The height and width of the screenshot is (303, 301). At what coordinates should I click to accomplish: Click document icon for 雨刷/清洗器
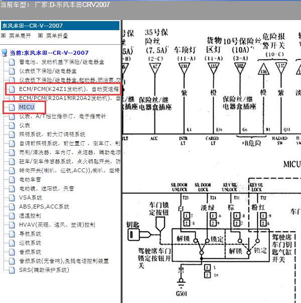[x=12, y=152]
